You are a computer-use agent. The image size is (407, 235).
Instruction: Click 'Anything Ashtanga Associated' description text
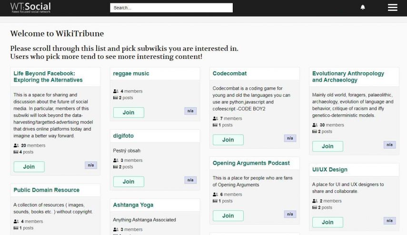tap(144, 220)
